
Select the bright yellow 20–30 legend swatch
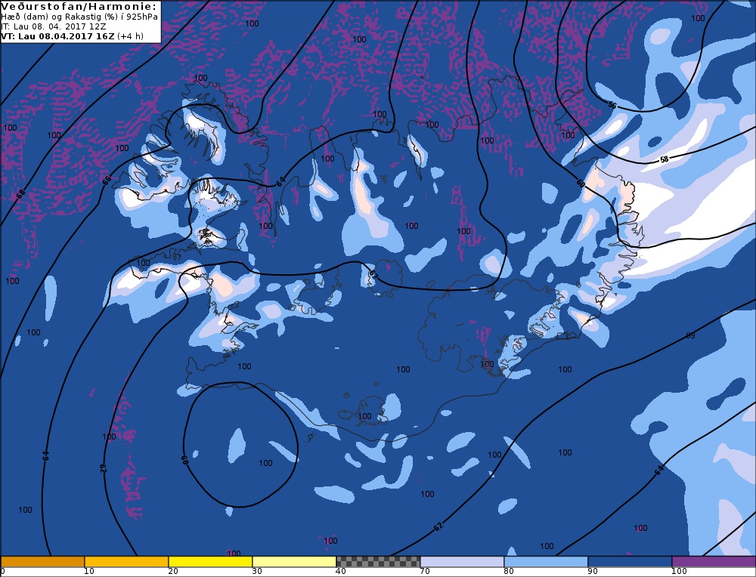[x=210, y=562]
